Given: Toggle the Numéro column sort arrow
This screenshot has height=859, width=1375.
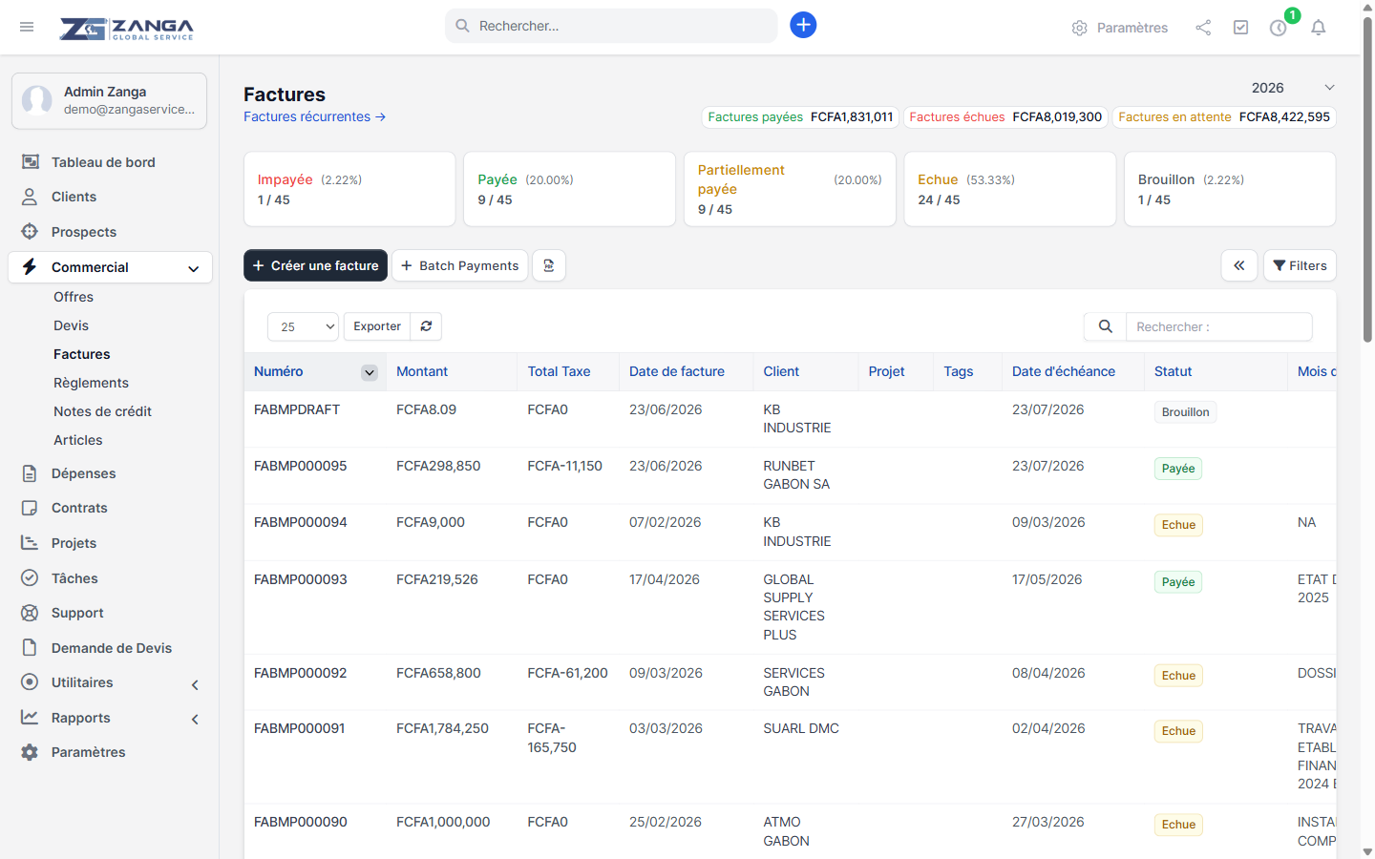Looking at the screenshot, I should click(x=370, y=372).
